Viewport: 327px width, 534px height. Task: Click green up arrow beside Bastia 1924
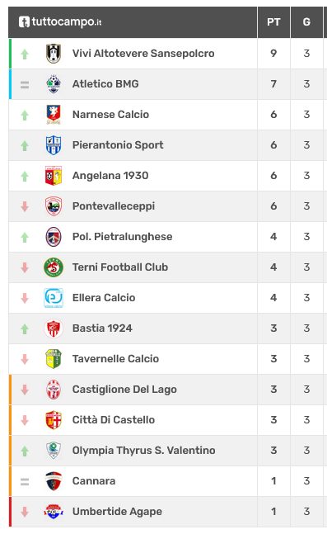tap(25, 329)
